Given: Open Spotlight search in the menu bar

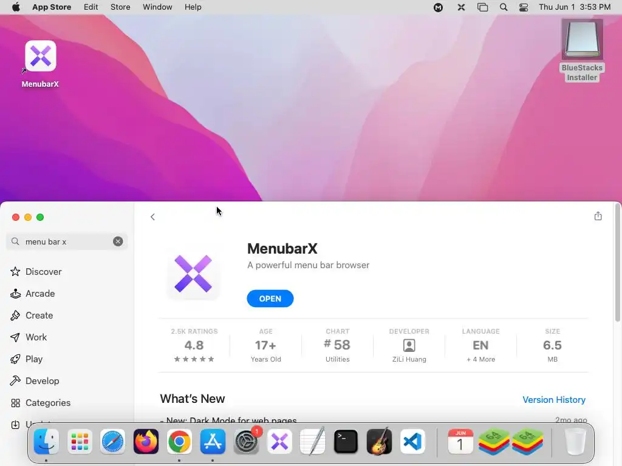Looking at the screenshot, I should pyautogui.click(x=504, y=7).
